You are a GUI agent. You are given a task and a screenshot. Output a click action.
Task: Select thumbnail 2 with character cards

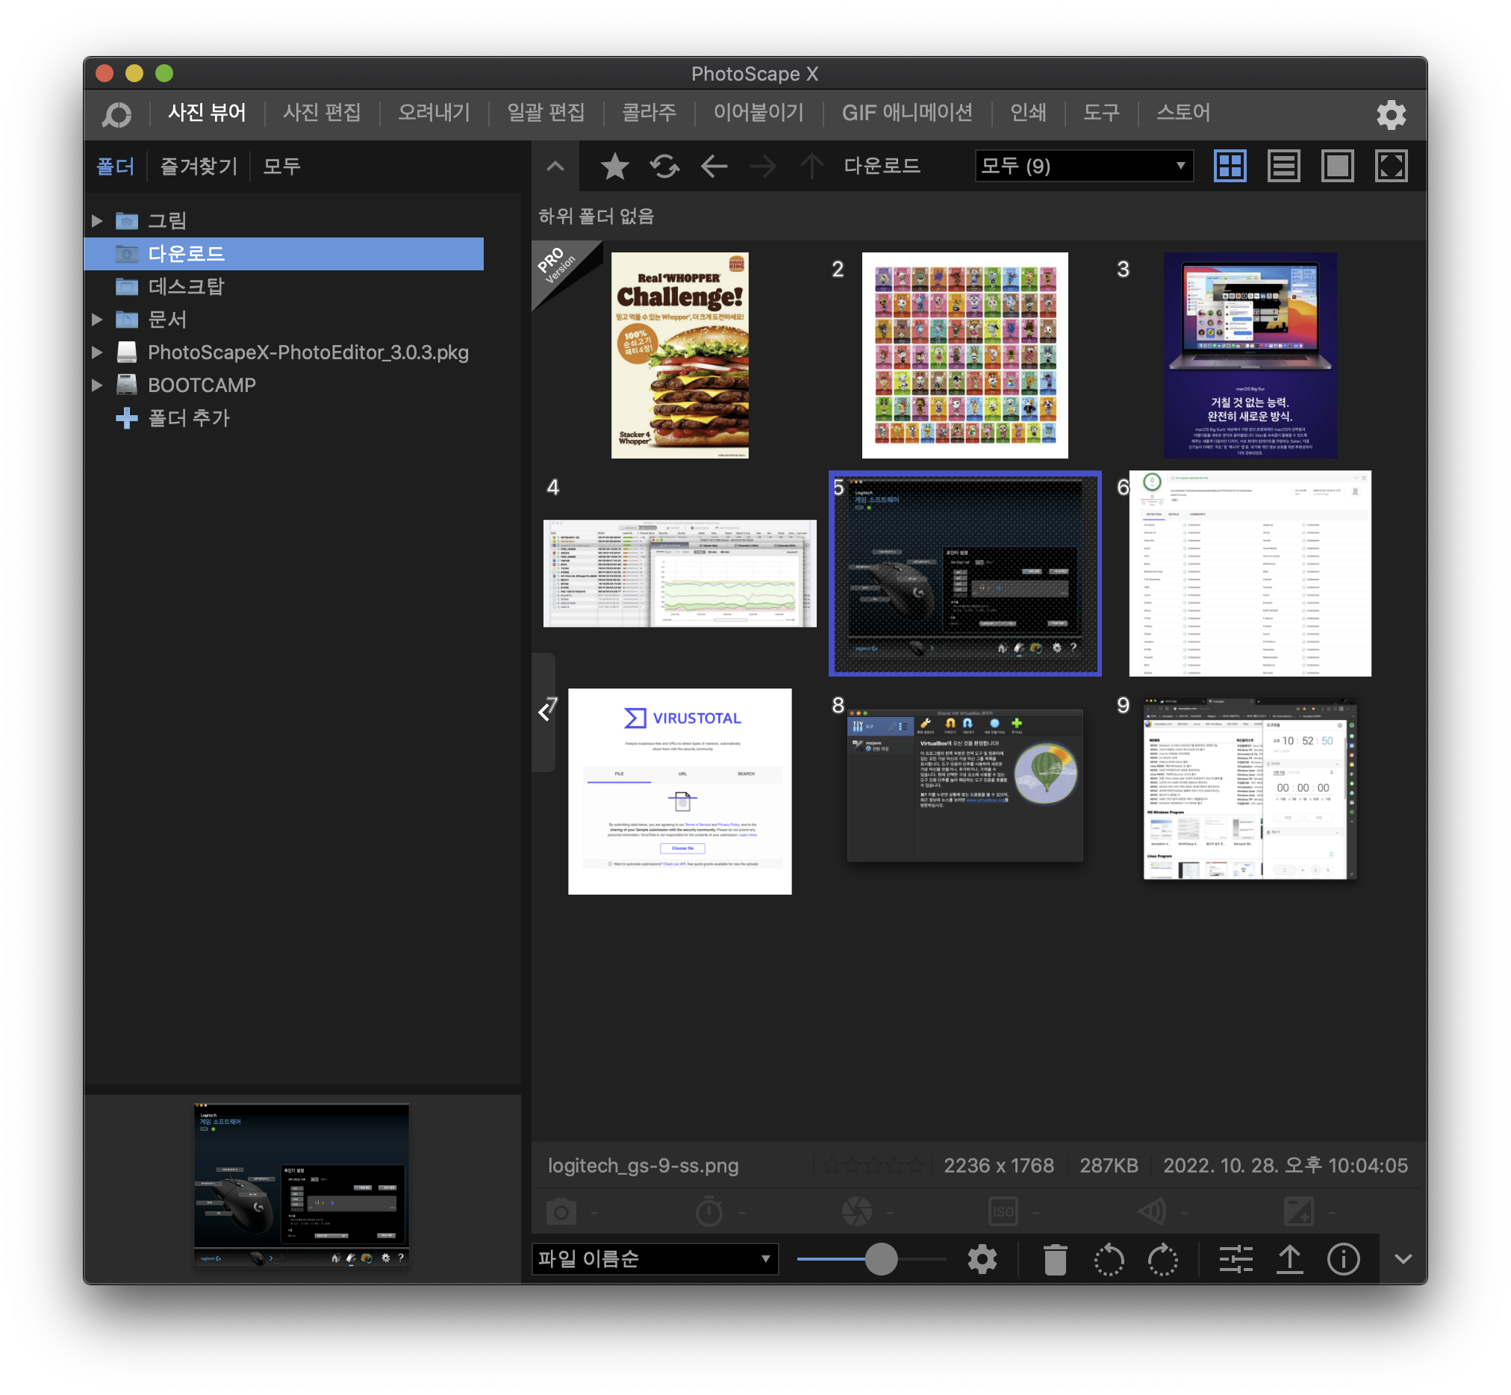coord(965,355)
